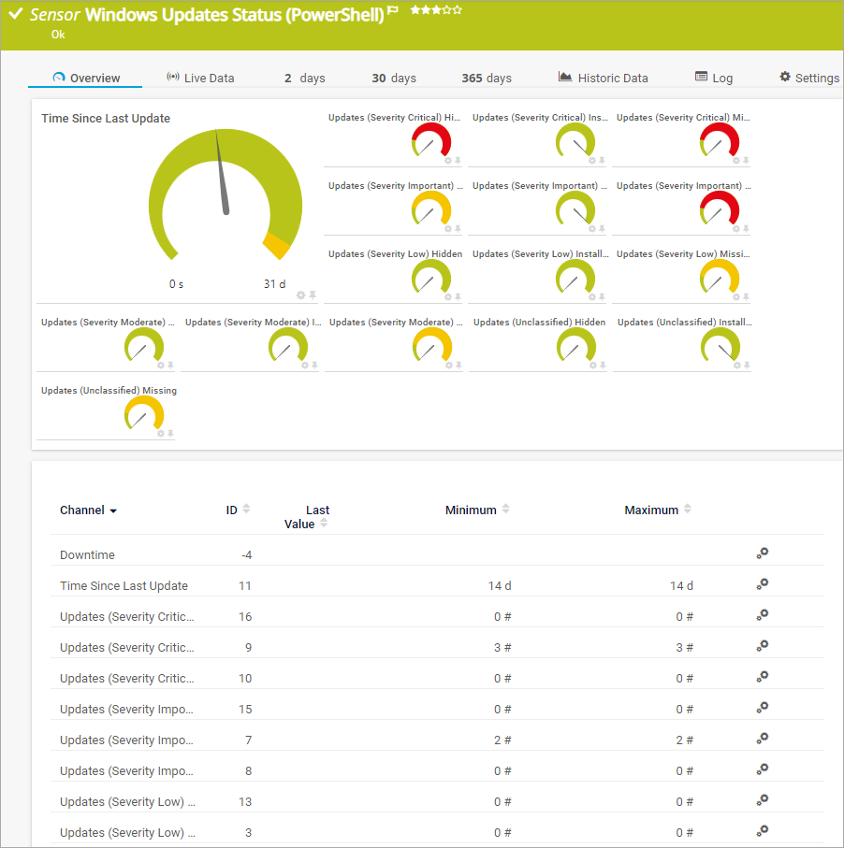Open the Historic Data tab
Viewport: 844px width, 848px height.
[604, 79]
